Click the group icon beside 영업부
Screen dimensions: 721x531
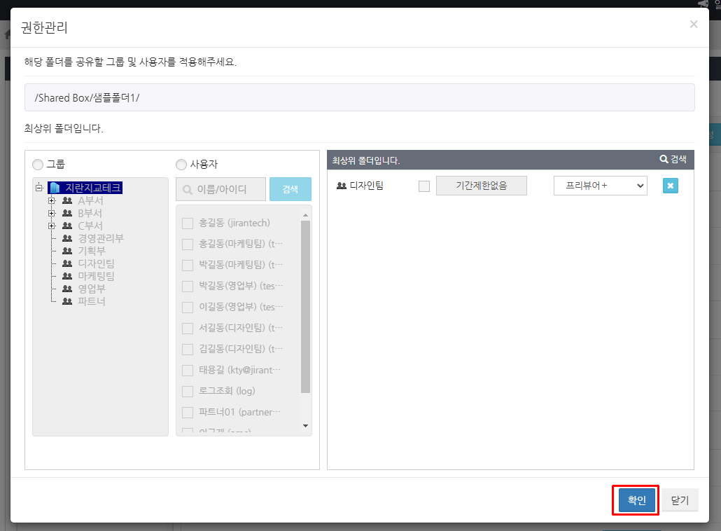(67, 289)
